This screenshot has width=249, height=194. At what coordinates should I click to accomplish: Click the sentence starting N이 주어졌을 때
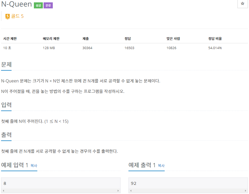tap(63, 91)
